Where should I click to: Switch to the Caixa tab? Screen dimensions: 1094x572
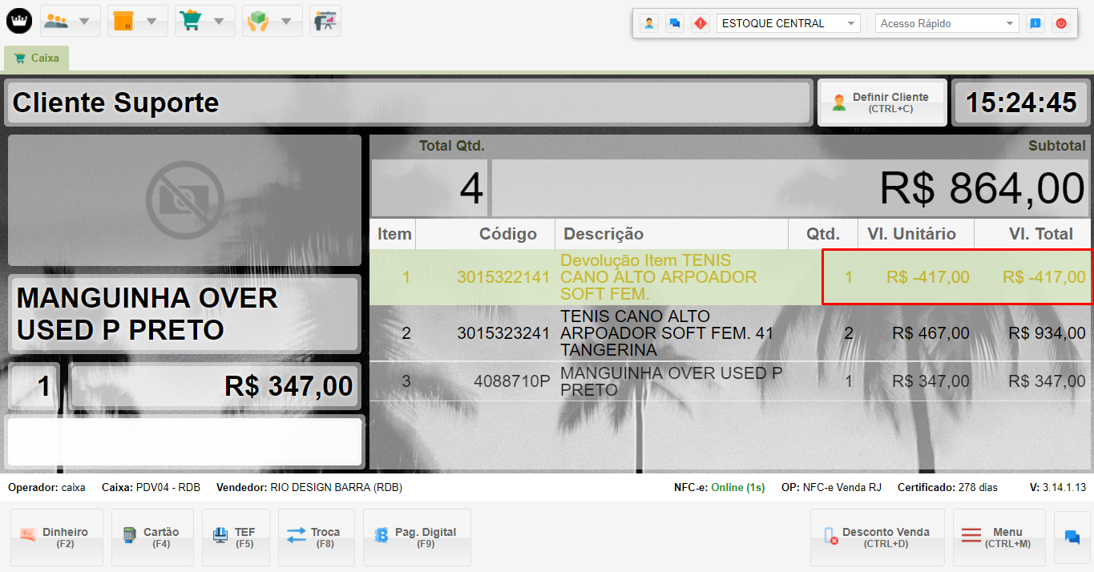37,58
